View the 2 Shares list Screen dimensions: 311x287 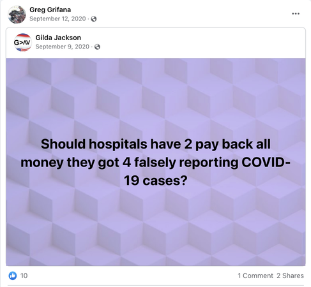[x=290, y=276]
